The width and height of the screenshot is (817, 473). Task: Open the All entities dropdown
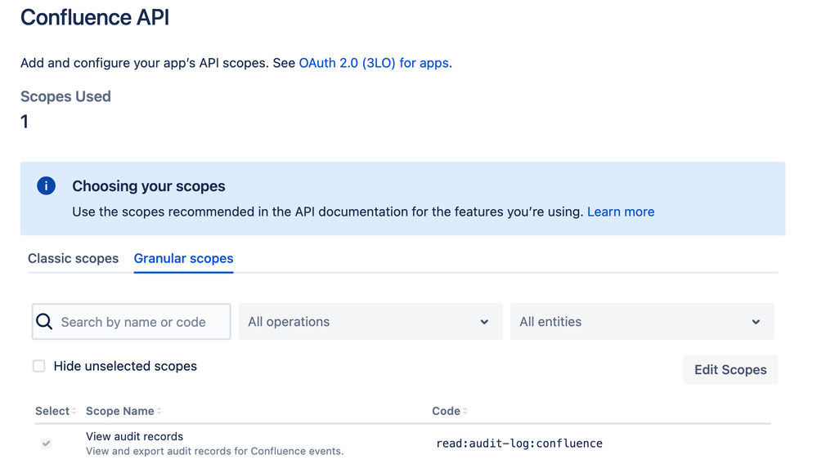[x=642, y=322]
